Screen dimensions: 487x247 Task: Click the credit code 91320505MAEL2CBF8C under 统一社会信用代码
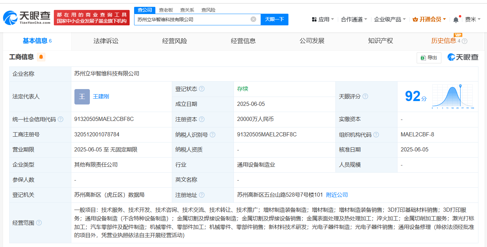point(104,119)
